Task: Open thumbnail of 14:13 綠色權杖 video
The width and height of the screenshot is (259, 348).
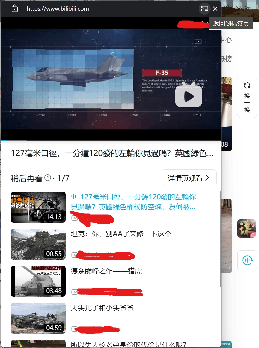Action: (x=38, y=207)
